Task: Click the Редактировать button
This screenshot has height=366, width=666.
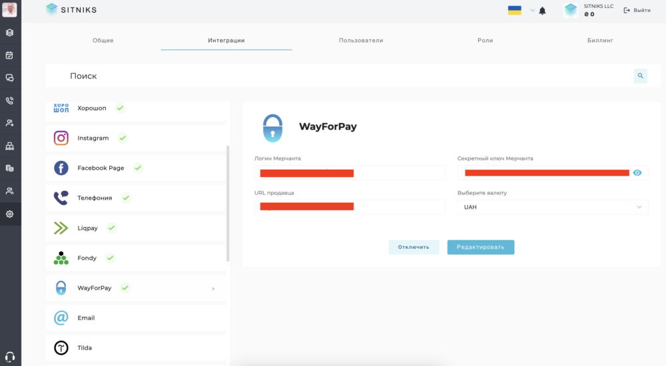Action: point(481,247)
